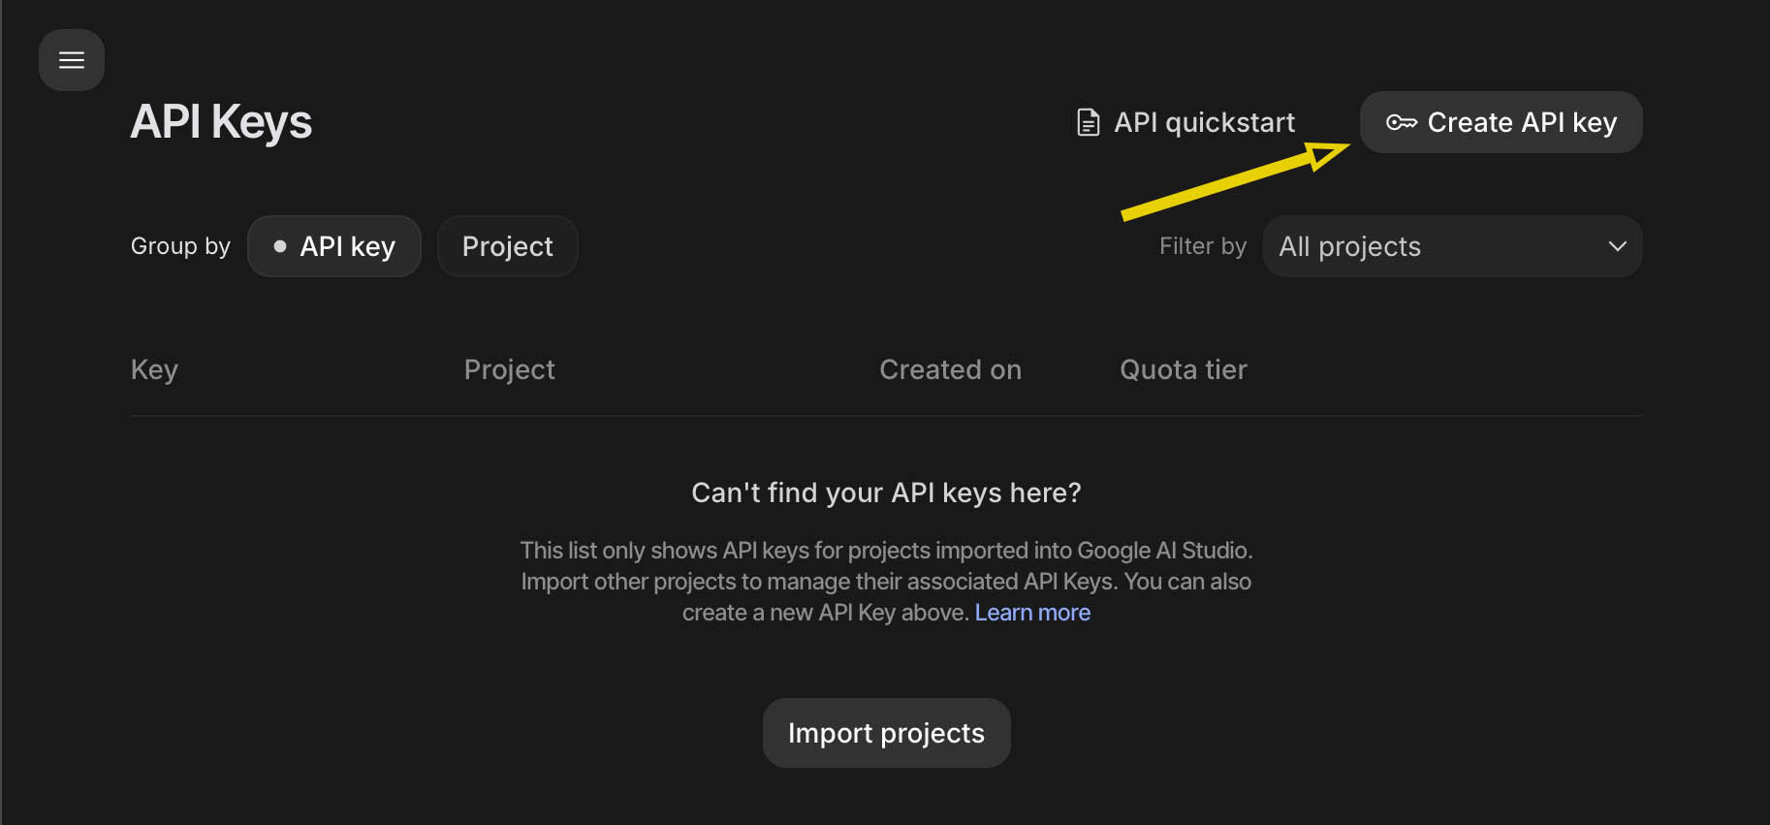Click the Filter by label

(x=1203, y=246)
